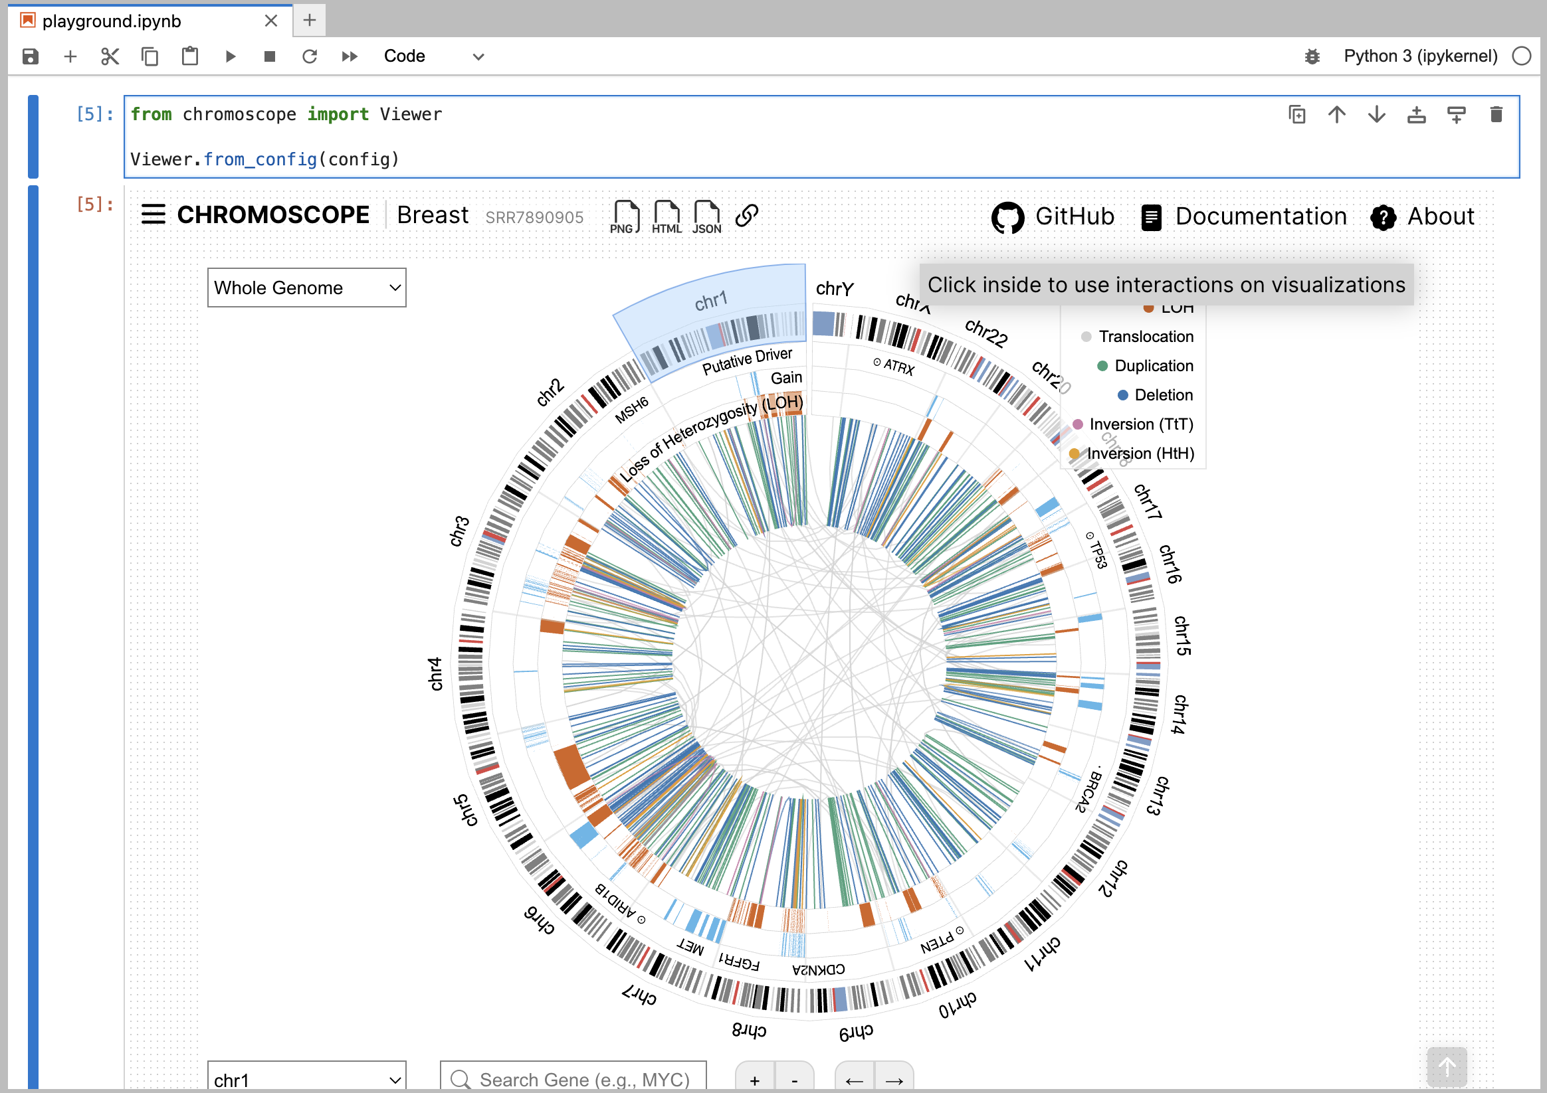Image resolution: width=1547 pixels, height=1093 pixels.
Task: Click the FGFR1 driver gene label
Action: 738,962
